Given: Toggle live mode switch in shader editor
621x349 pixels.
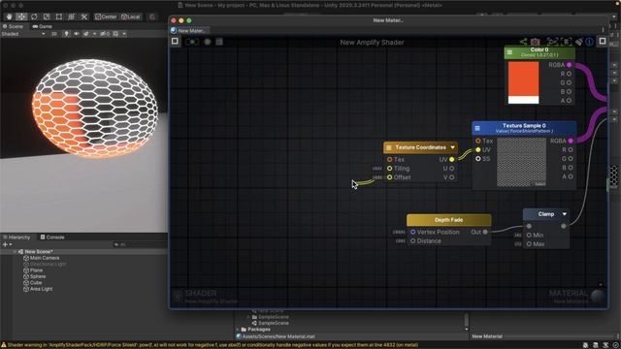Looking at the screenshot, I should 192,42.
